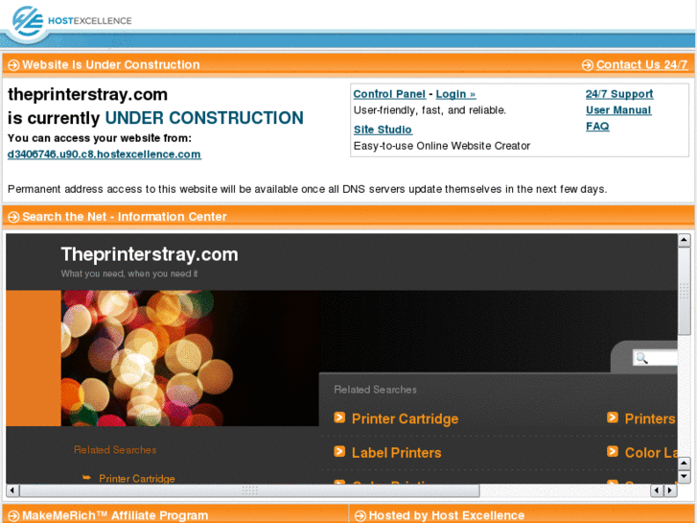Image resolution: width=697 pixels, height=523 pixels.
Task: Click arrow icon beside Contact Us 24/7
Action: [x=587, y=65]
